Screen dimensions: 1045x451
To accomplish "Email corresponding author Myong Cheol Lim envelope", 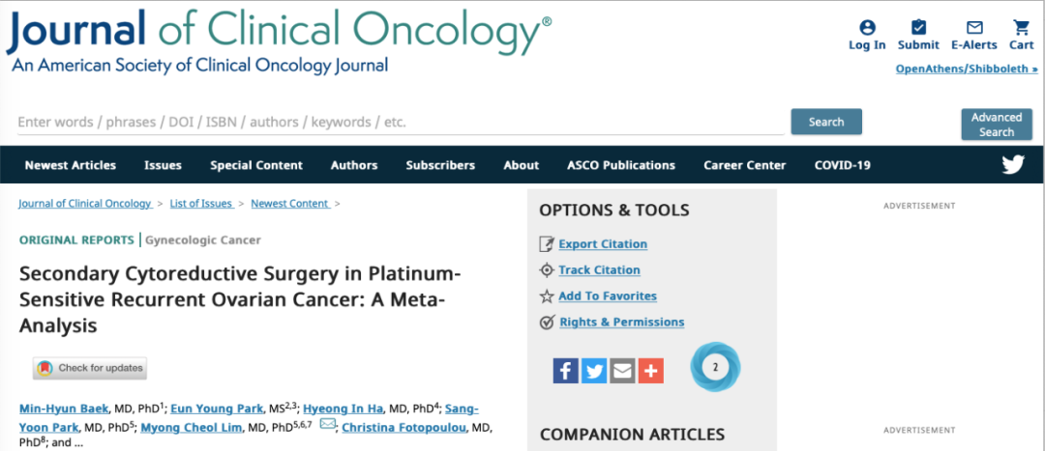I will [327, 424].
